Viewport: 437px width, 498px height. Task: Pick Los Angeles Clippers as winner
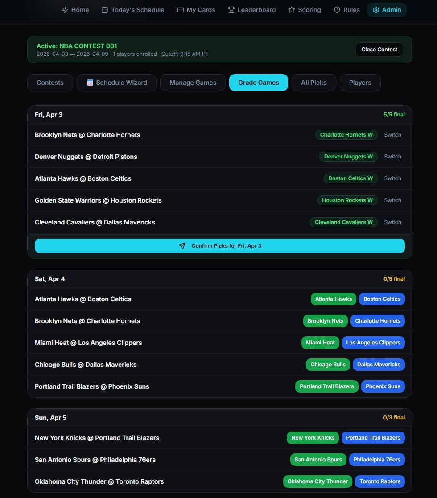373,343
